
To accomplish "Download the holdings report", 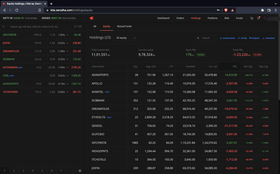I will coord(268,38).
